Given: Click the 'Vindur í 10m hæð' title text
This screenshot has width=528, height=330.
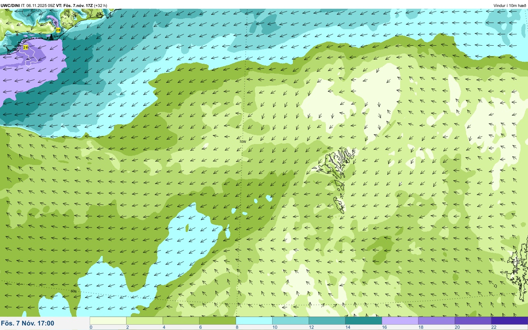Looking at the screenshot, I should (510, 5).
